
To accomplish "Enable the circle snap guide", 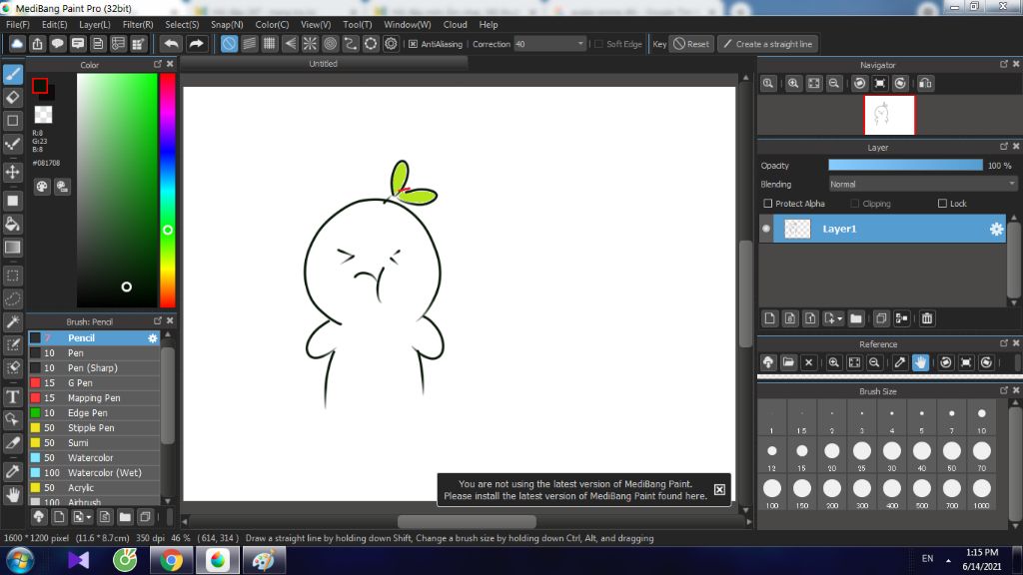I will [330, 44].
